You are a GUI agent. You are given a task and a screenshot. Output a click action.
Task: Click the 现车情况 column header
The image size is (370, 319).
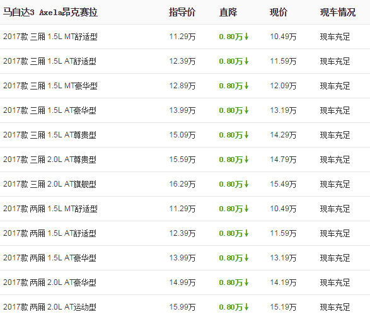[338, 12]
